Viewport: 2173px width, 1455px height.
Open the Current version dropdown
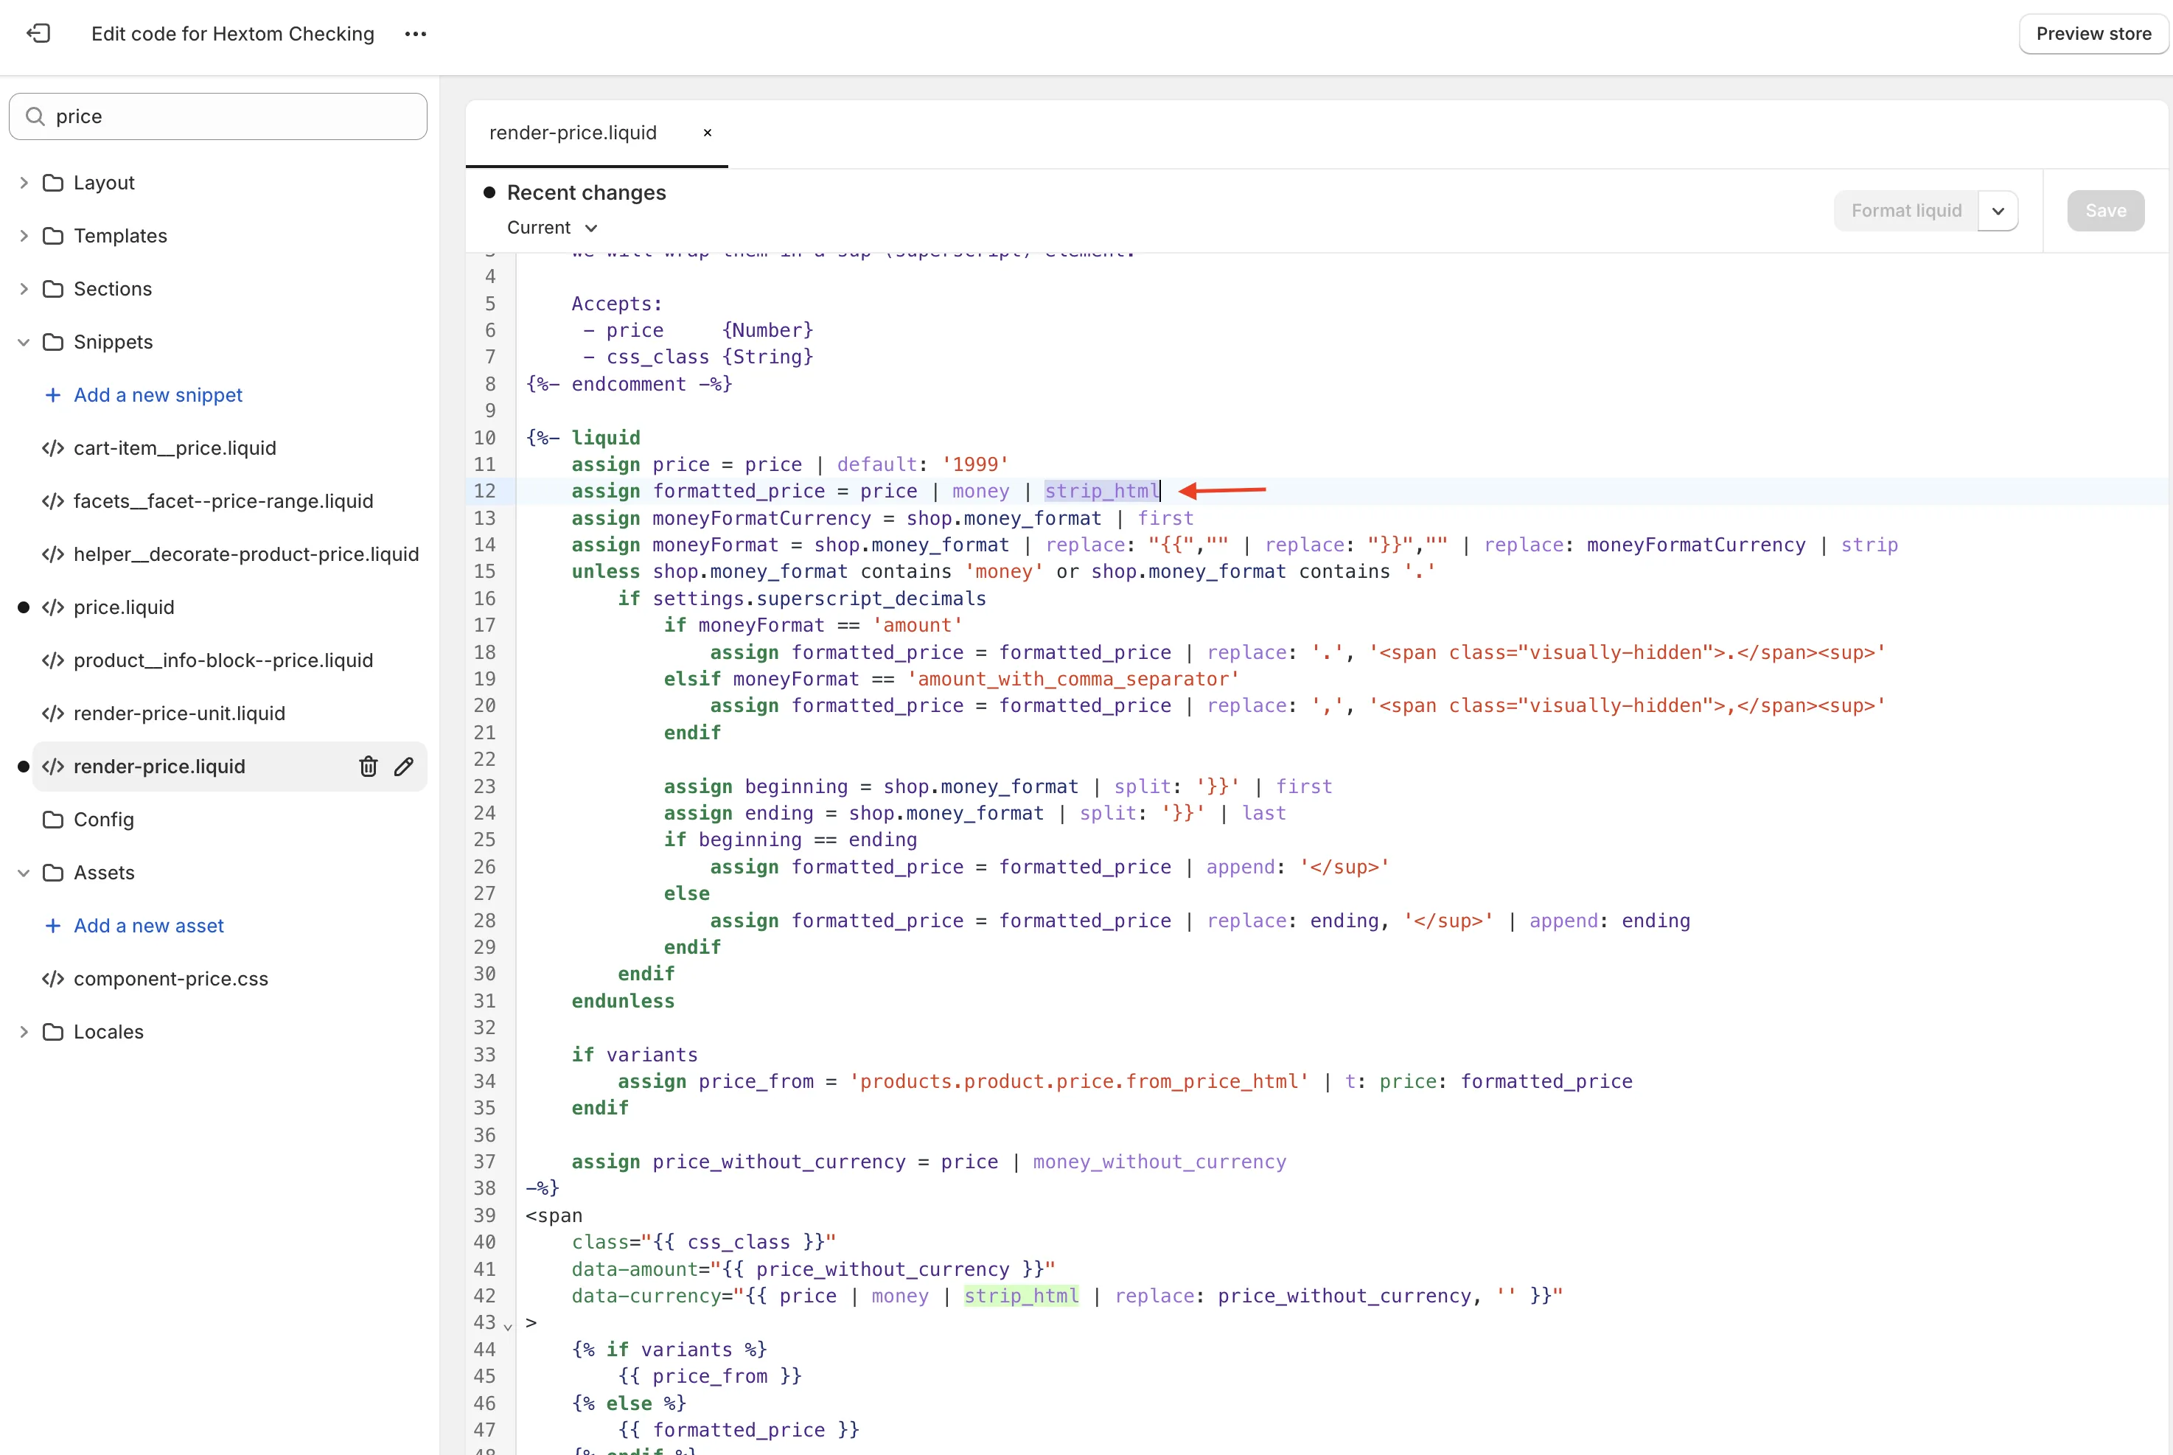tap(552, 228)
